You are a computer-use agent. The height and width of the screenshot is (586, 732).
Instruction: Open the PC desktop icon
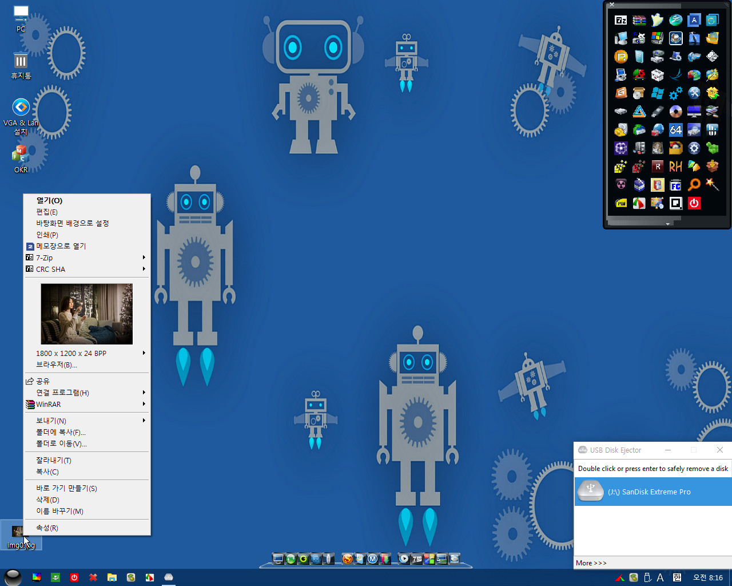(21, 18)
